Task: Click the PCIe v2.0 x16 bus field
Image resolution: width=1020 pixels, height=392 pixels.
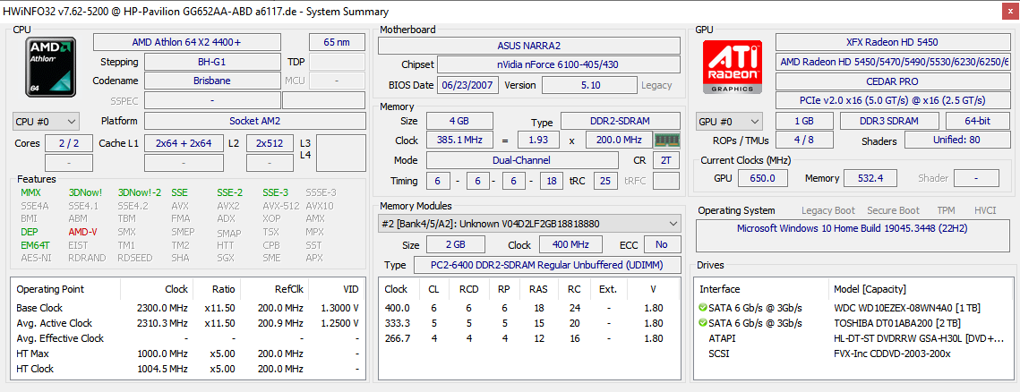Action: tap(892, 101)
